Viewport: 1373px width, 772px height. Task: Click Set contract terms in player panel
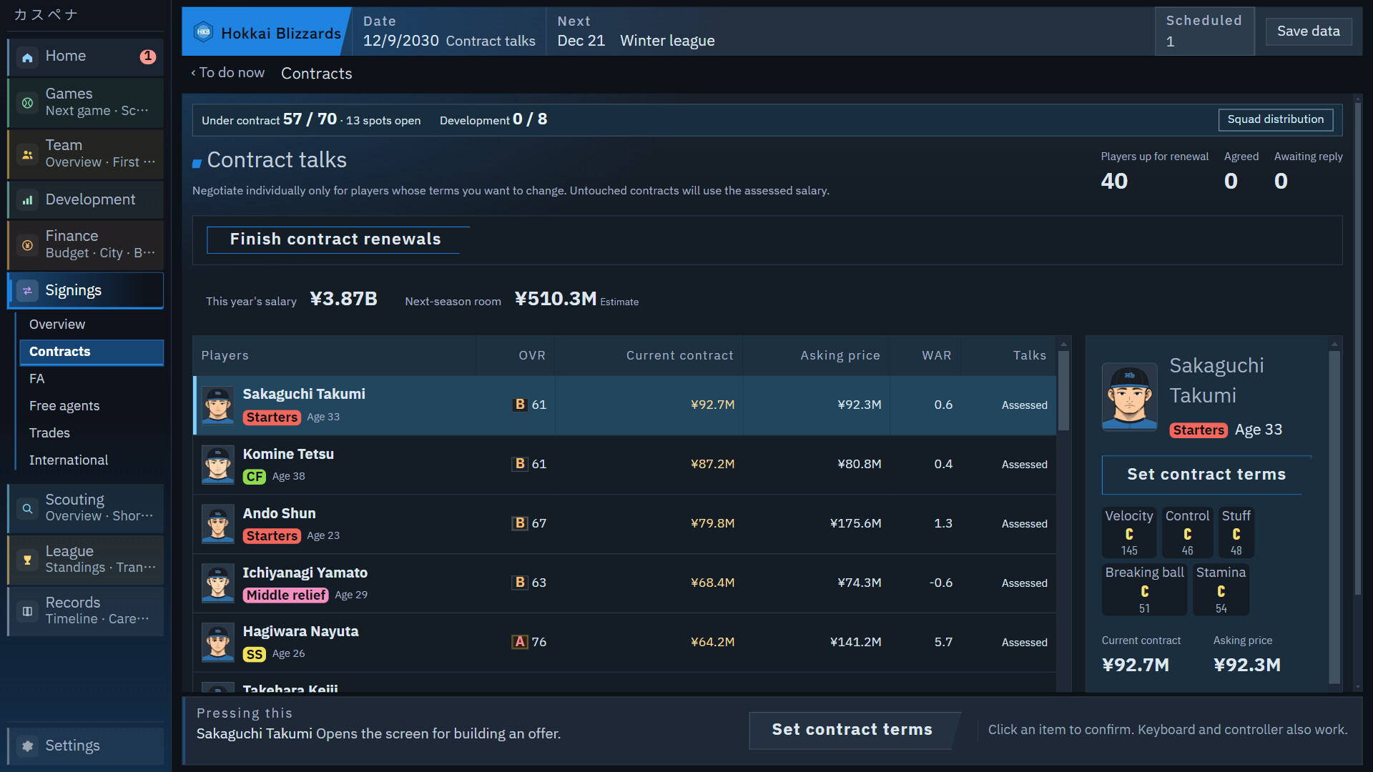tap(1206, 475)
